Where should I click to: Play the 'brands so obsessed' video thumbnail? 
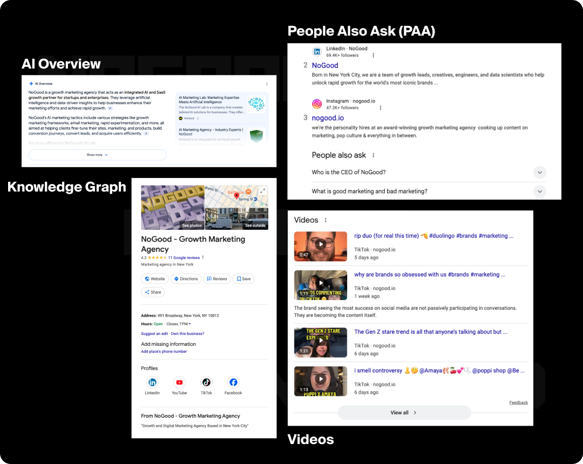(x=321, y=285)
